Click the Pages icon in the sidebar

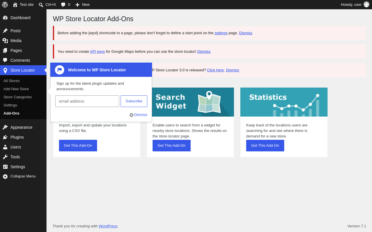click(5, 50)
